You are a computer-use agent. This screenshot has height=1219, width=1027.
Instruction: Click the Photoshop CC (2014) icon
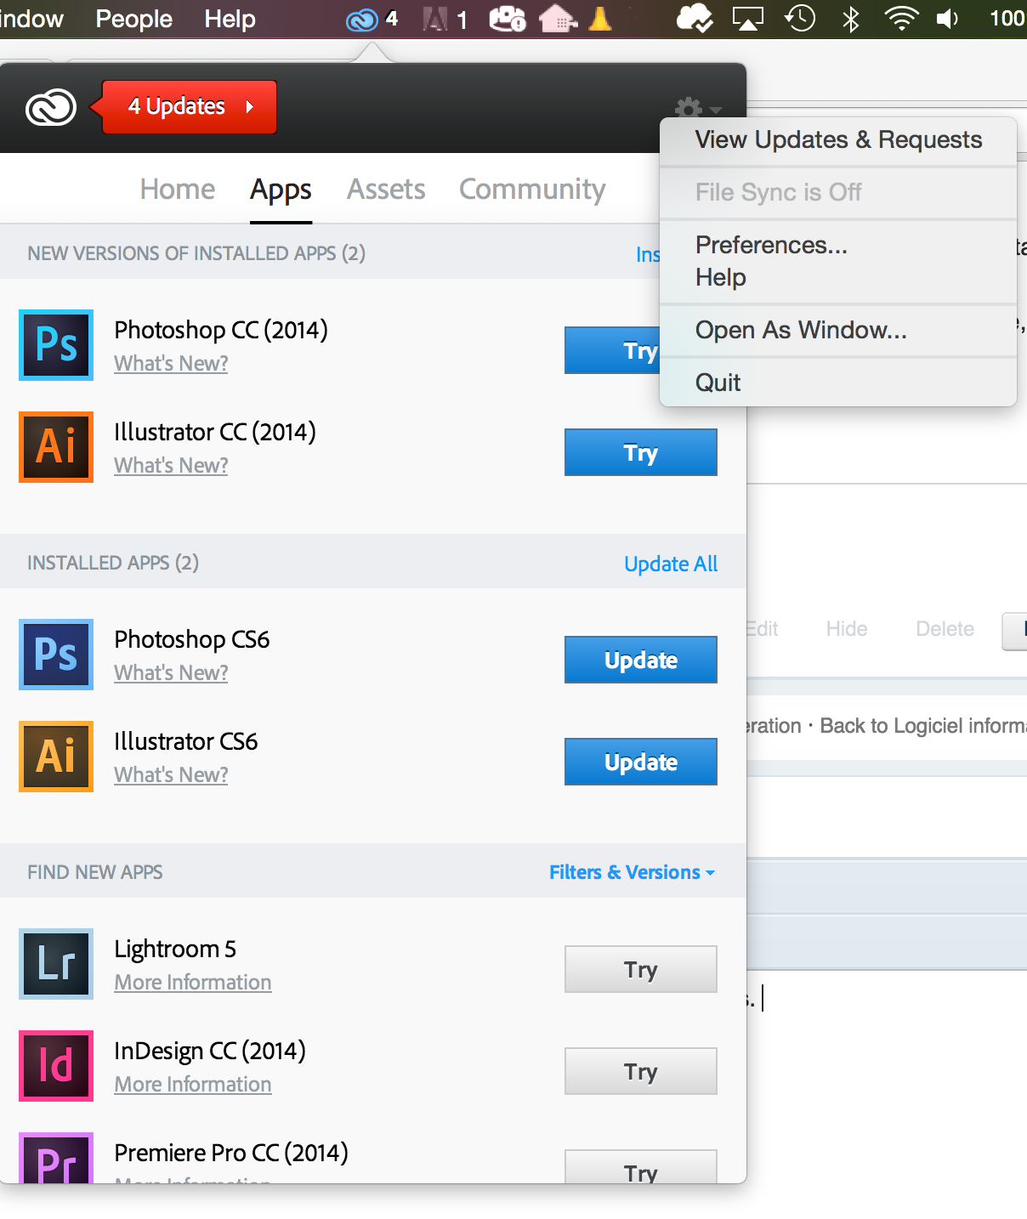(x=56, y=345)
